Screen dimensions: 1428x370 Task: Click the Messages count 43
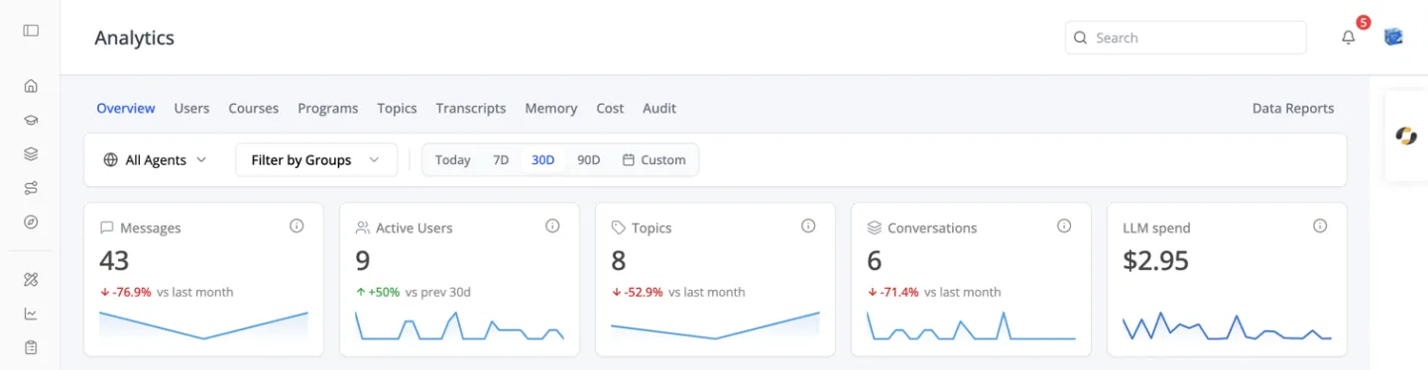tap(115, 260)
